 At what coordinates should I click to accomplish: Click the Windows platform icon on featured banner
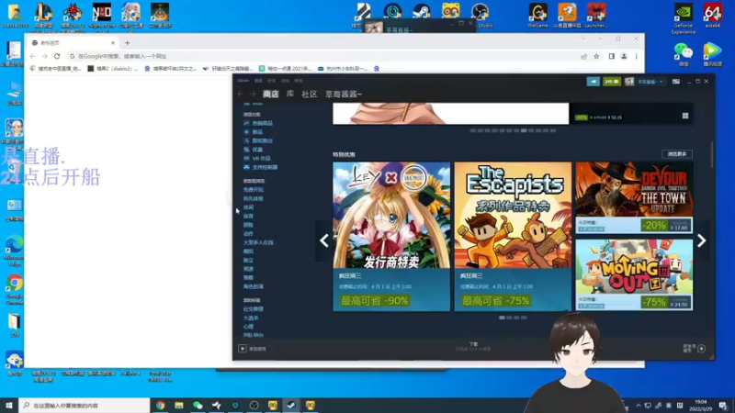(x=685, y=116)
